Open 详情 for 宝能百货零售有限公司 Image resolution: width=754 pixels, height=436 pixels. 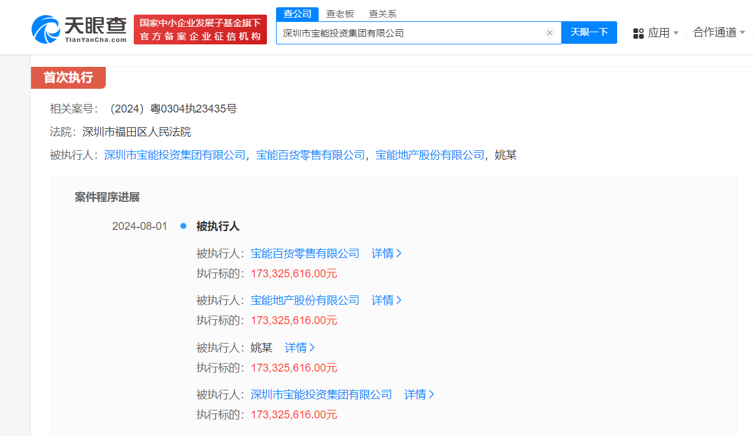[385, 253]
